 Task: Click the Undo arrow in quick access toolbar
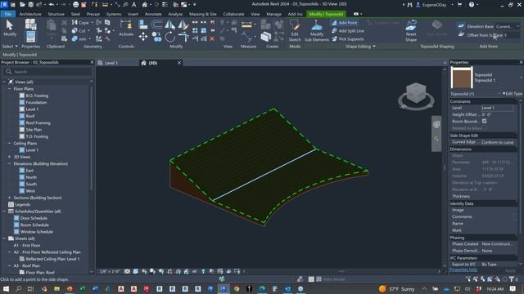51,5
